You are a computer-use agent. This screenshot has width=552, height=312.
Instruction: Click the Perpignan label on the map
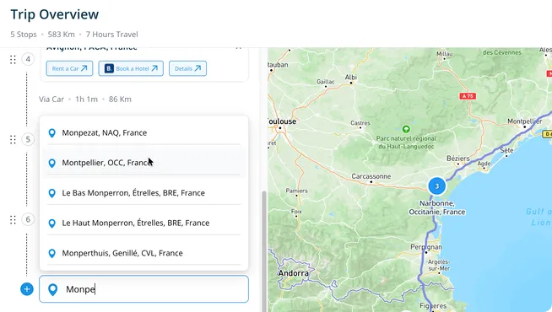click(426, 247)
